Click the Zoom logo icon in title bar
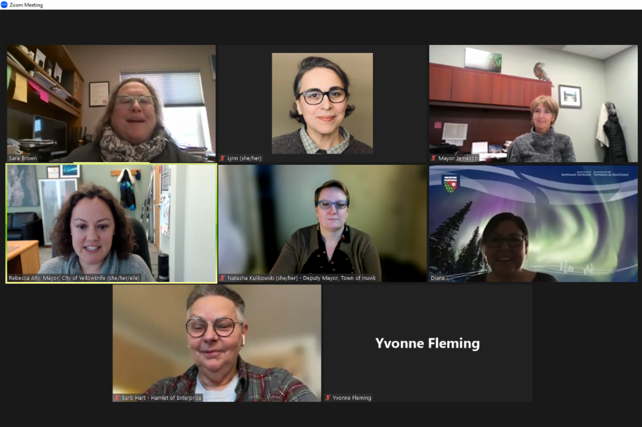Viewport: 642px width, 427px height. (x=4, y=5)
